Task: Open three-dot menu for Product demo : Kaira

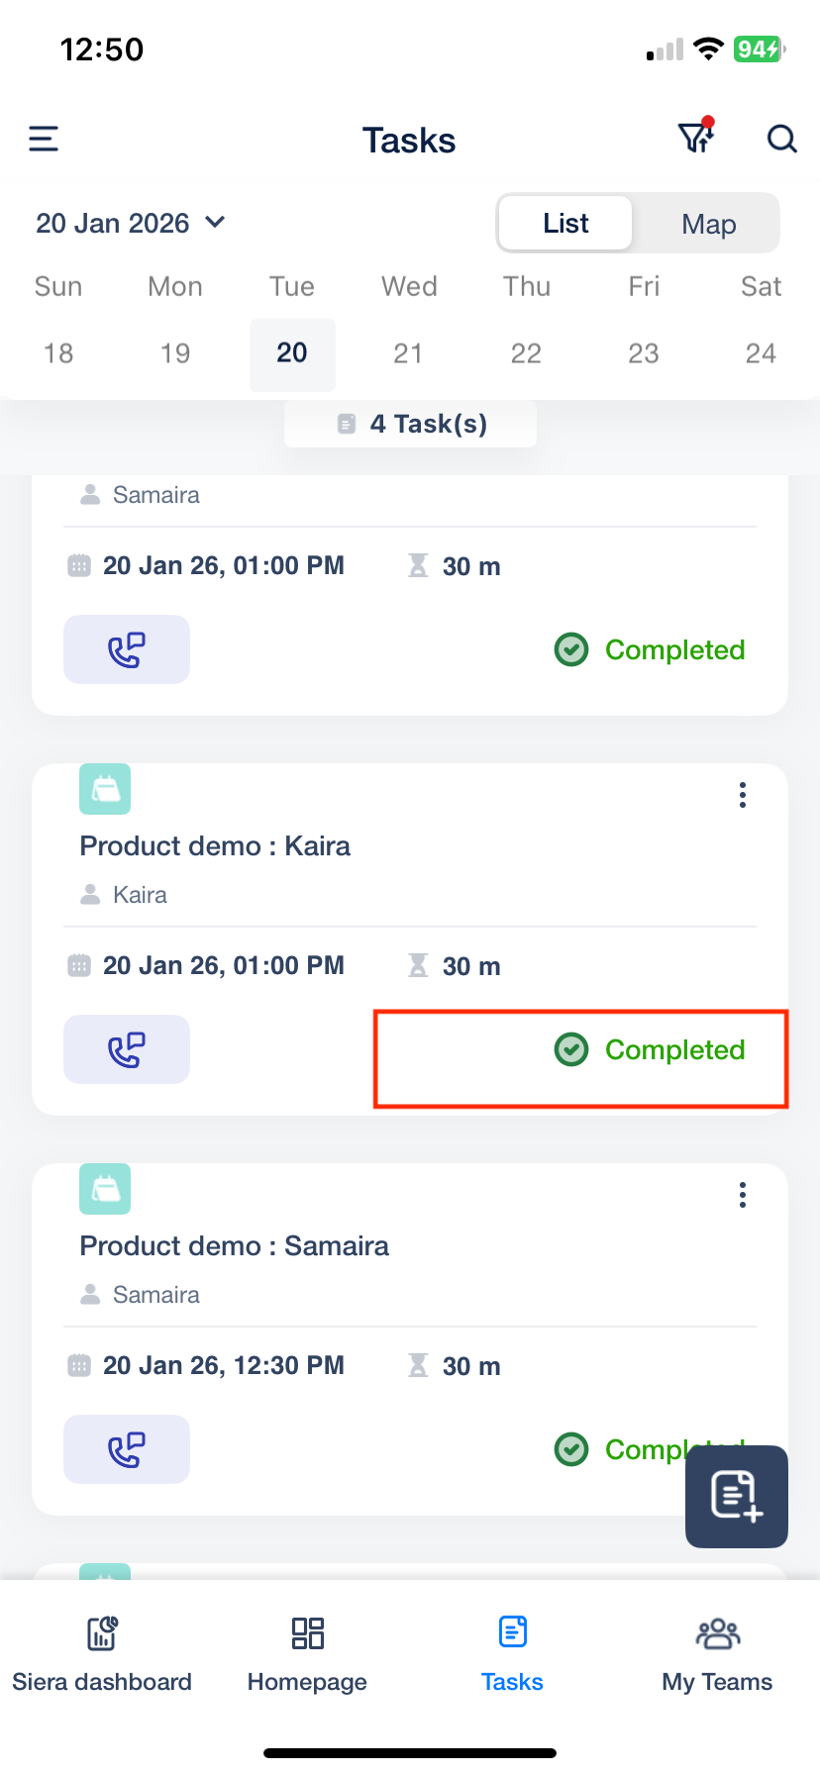Action: pyautogui.click(x=742, y=795)
